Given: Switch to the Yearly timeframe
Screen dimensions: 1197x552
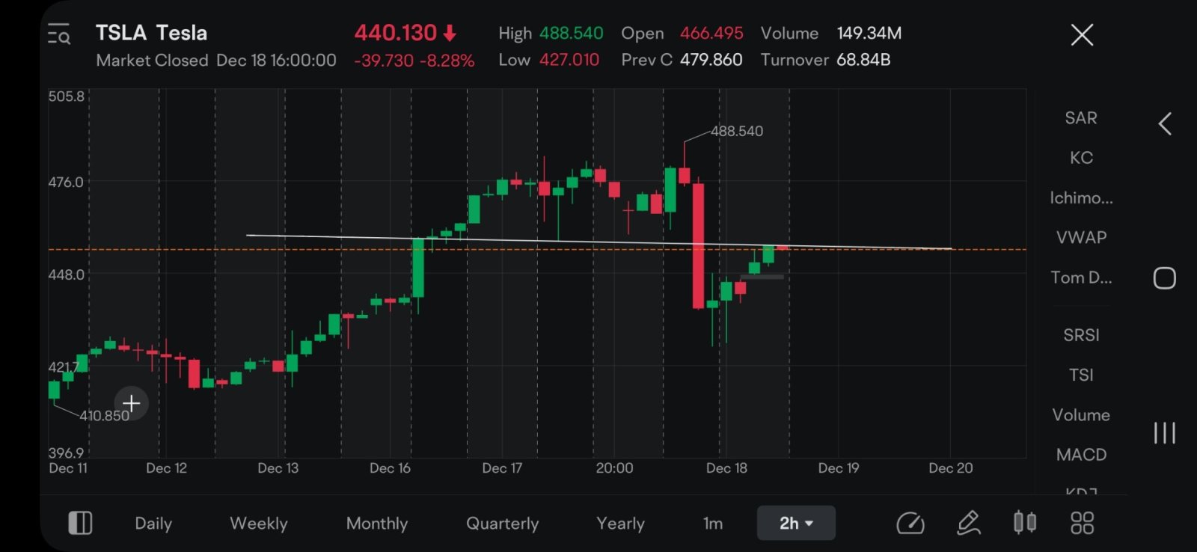Looking at the screenshot, I should point(620,524).
